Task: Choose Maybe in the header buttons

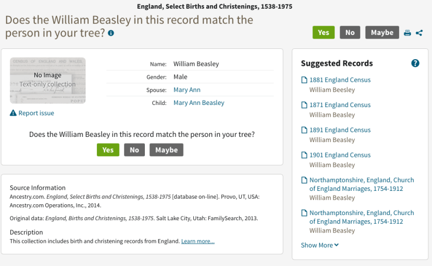Action: pos(382,32)
